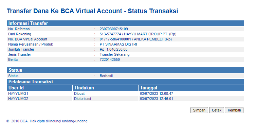Image resolution: width=255 pixels, height=138 pixels.
Task: Go back using the Kembali button
Action: pos(234,110)
